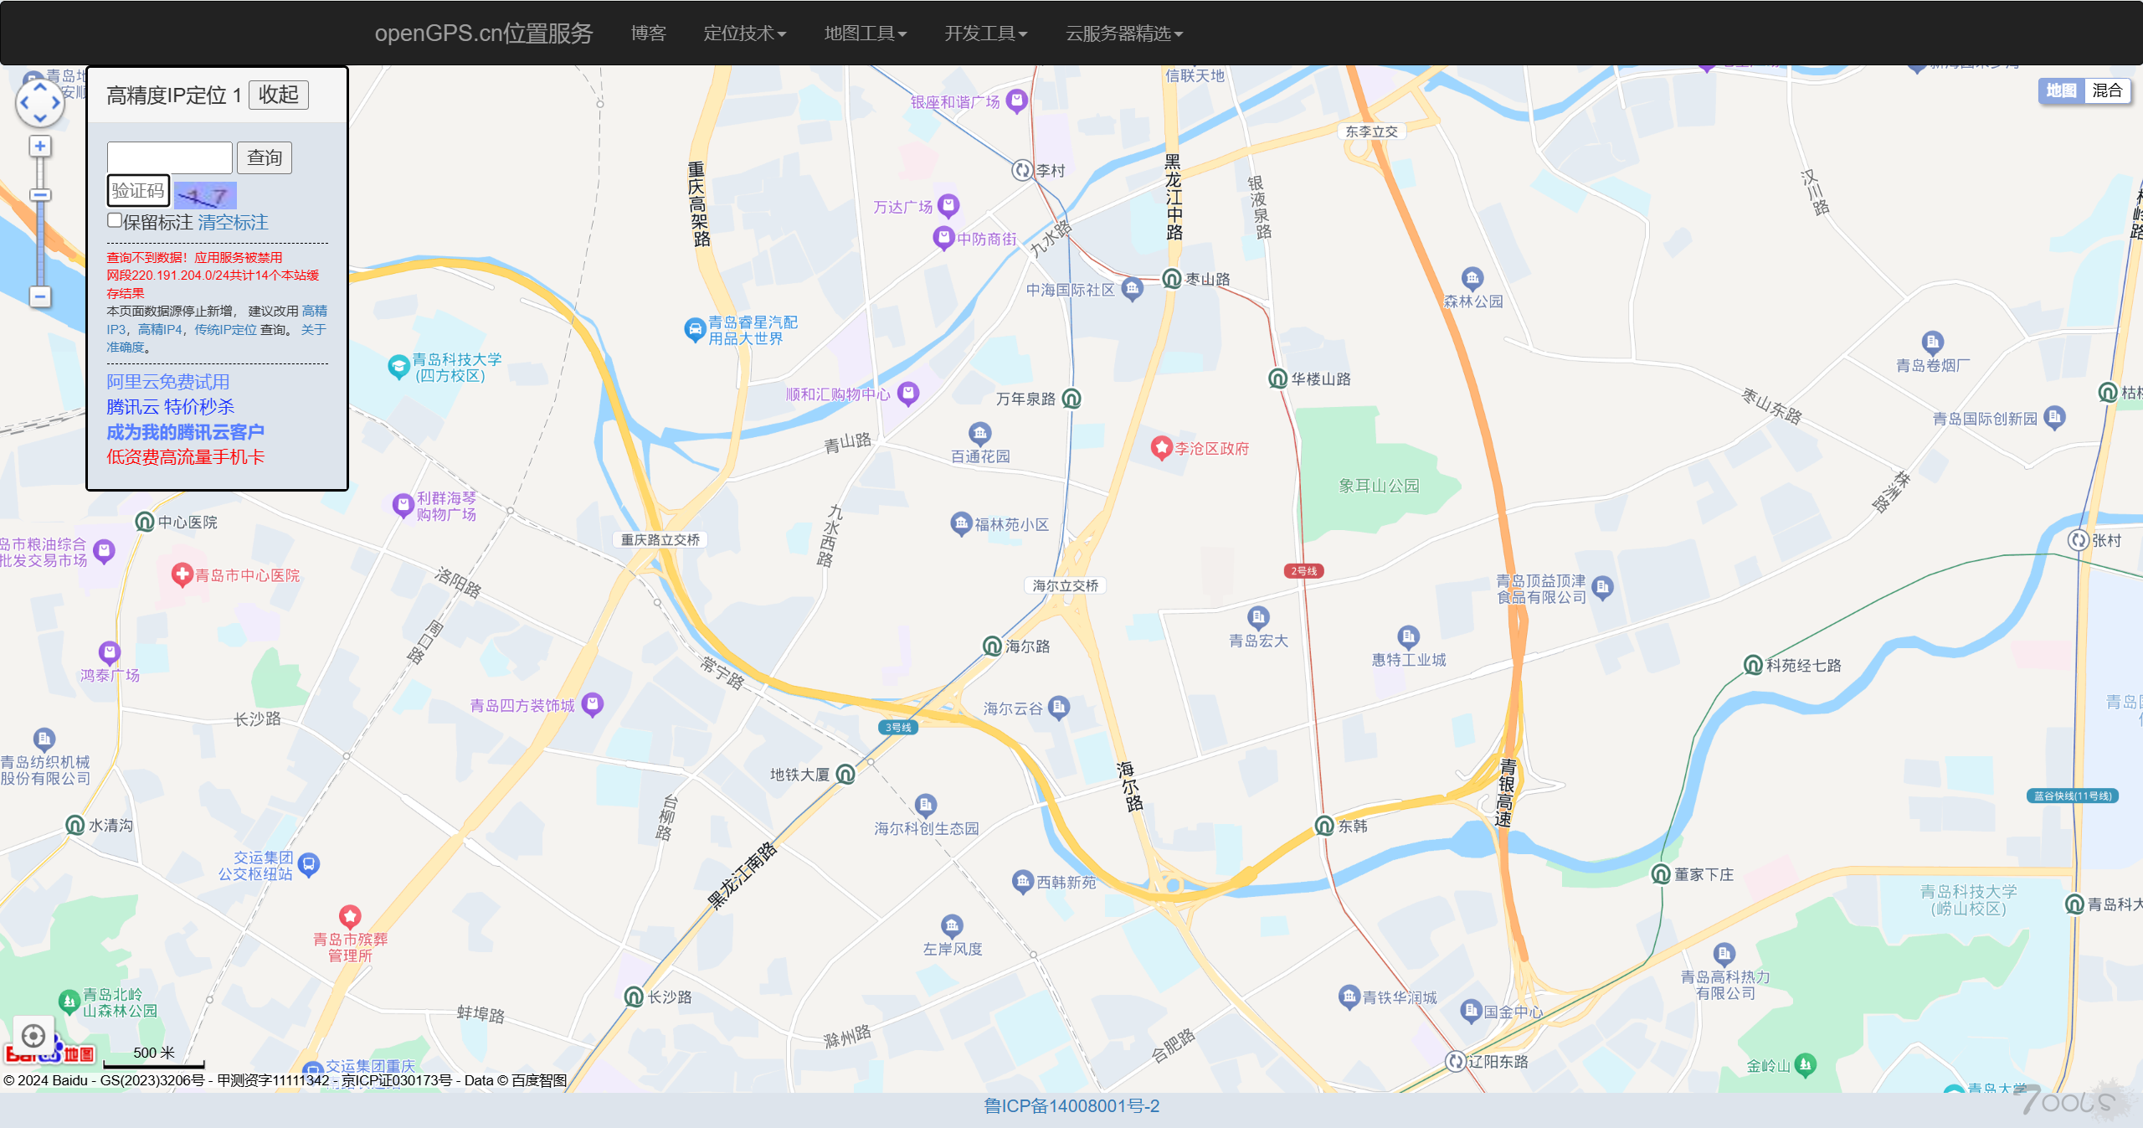This screenshot has height=1128, width=2143.
Task: Expand the 定位技术 dropdown menu
Action: click(x=744, y=33)
